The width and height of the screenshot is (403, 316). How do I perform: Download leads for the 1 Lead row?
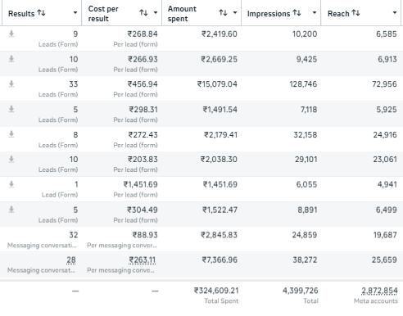coord(11,184)
